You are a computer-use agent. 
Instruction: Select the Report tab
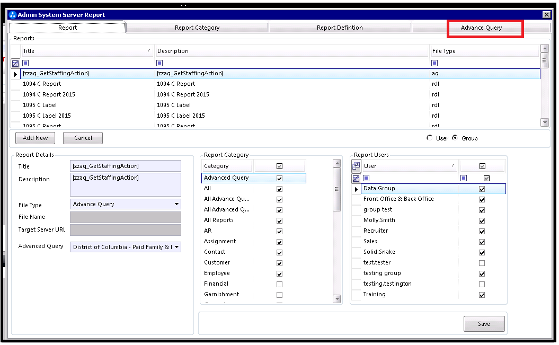coord(67,28)
